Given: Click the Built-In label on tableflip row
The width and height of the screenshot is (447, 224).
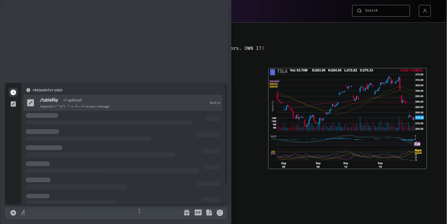Looking at the screenshot, I should point(215,103).
